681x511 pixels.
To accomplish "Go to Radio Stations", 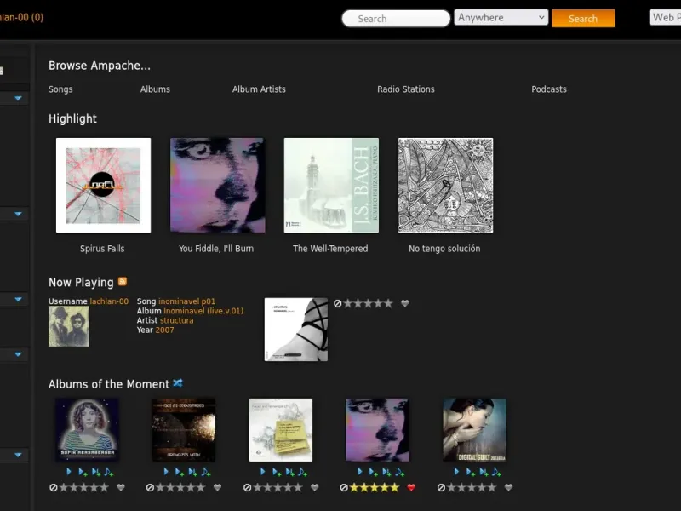I will (x=406, y=89).
